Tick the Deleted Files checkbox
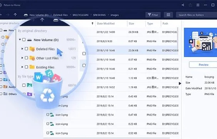 click(26, 49)
